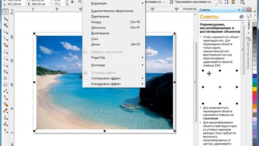The image size is (259, 146).
Task: Click the ruler origin corner icon
Action: (x=12, y=10)
